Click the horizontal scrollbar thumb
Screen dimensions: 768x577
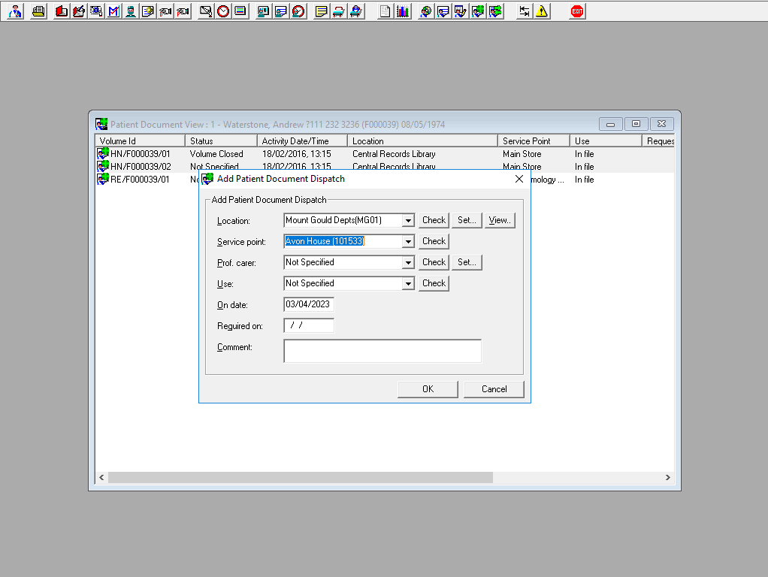point(301,478)
